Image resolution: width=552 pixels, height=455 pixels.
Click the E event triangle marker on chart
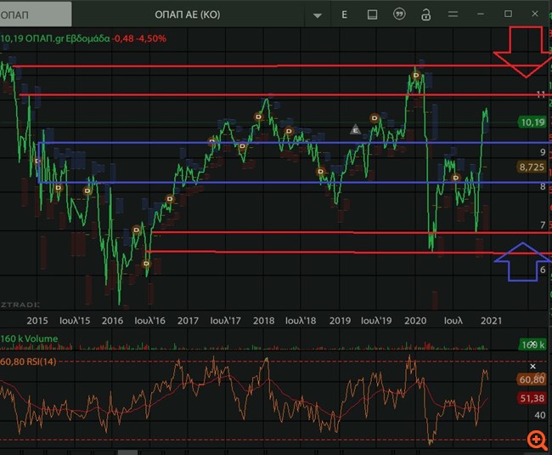point(356,129)
